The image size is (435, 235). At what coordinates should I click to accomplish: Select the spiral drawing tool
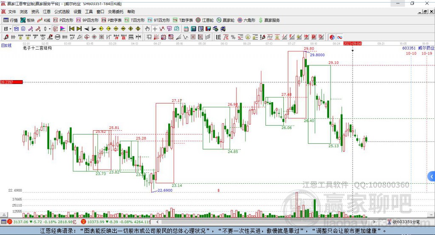pyautogui.click(x=43, y=37)
